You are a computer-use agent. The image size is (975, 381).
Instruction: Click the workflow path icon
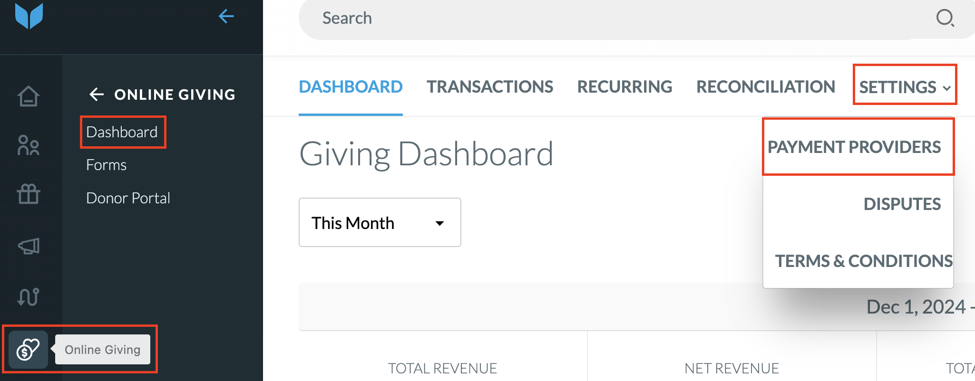[x=29, y=297]
